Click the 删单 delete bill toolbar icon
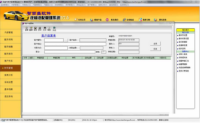This screenshot has width=200, height=123. [x=31, y=29]
